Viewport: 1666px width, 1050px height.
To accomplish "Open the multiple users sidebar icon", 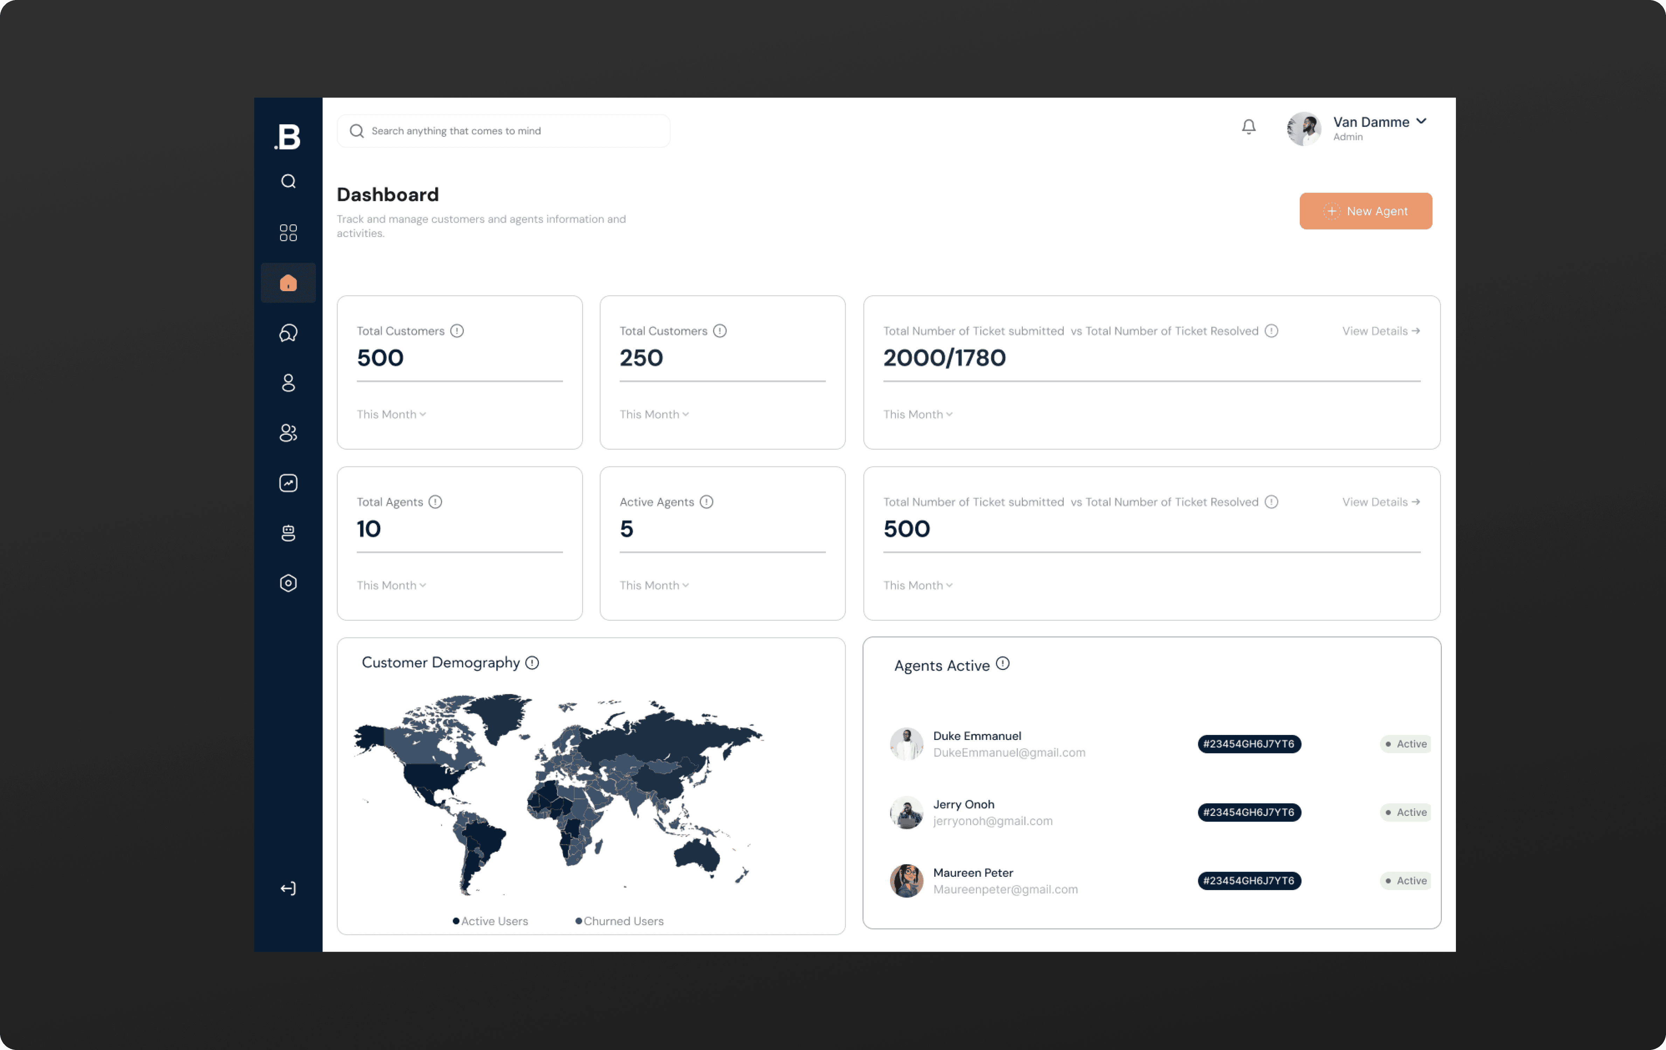I will 289,433.
